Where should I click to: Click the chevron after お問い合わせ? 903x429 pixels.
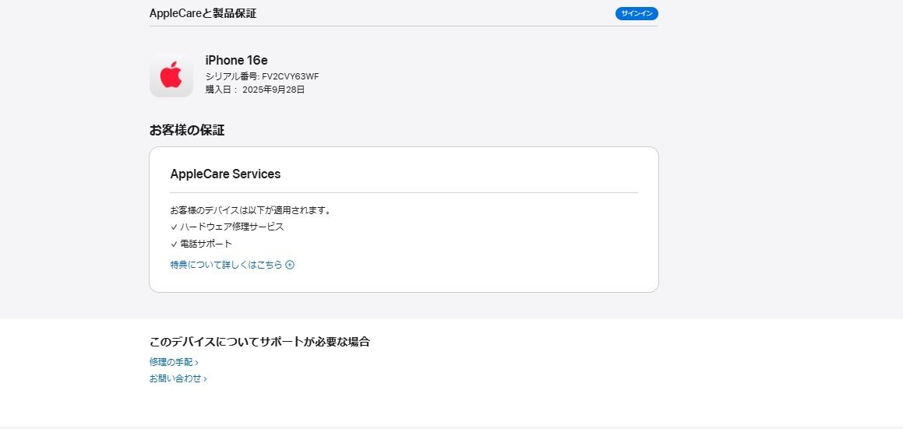click(205, 379)
